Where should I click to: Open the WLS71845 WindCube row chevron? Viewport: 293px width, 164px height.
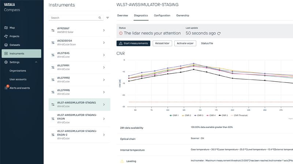[x=104, y=55]
